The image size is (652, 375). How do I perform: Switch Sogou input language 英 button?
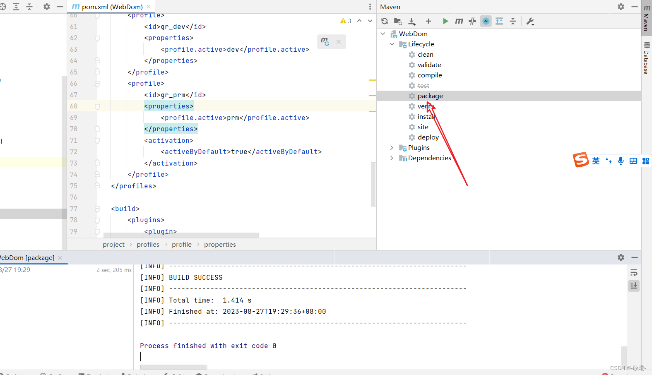tap(596, 161)
